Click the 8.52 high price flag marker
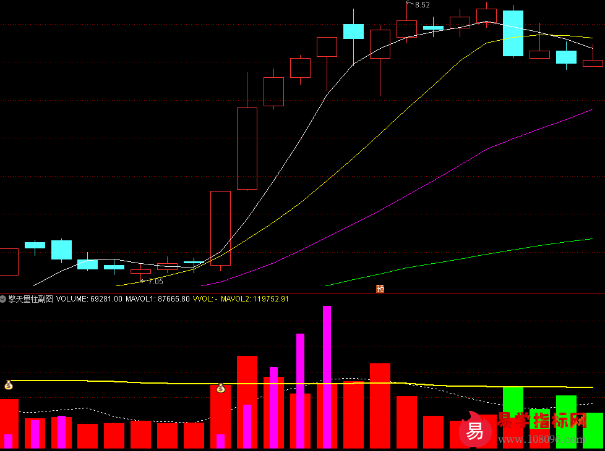The height and width of the screenshot is (451, 605). click(x=421, y=5)
